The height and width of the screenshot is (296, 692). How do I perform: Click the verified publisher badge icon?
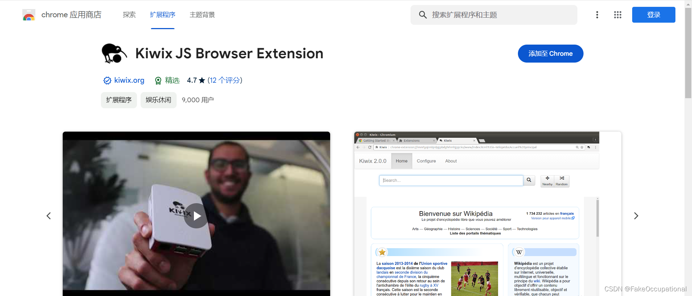click(107, 81)
